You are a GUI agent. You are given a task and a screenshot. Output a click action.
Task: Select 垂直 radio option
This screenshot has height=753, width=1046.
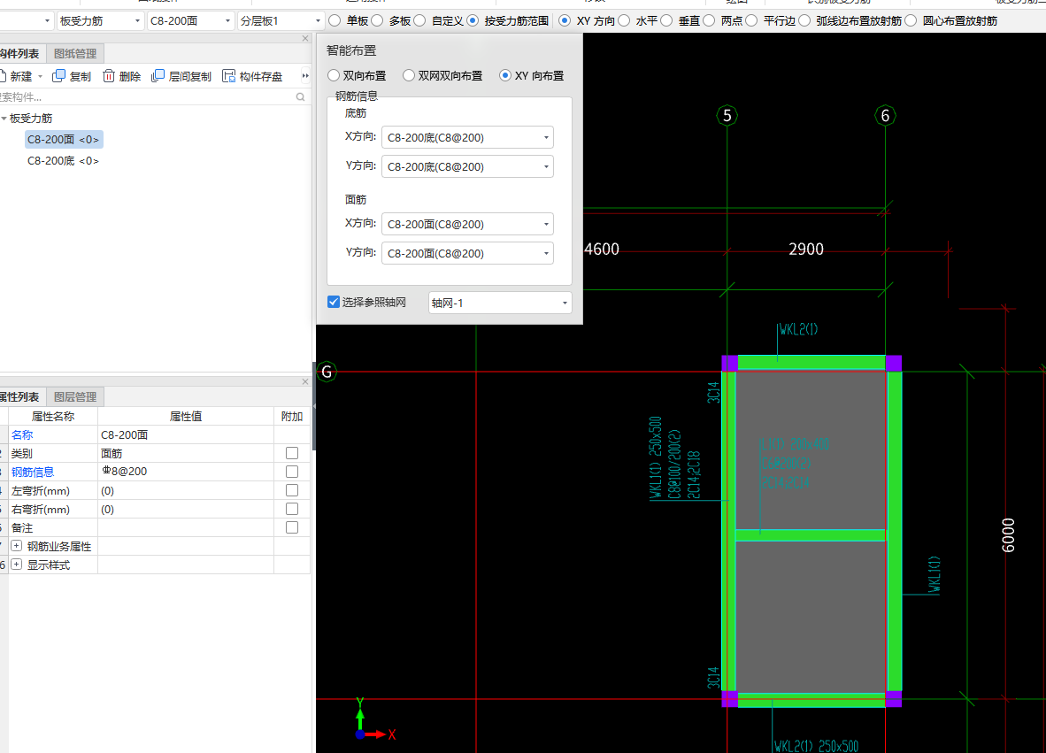point(666,20)
